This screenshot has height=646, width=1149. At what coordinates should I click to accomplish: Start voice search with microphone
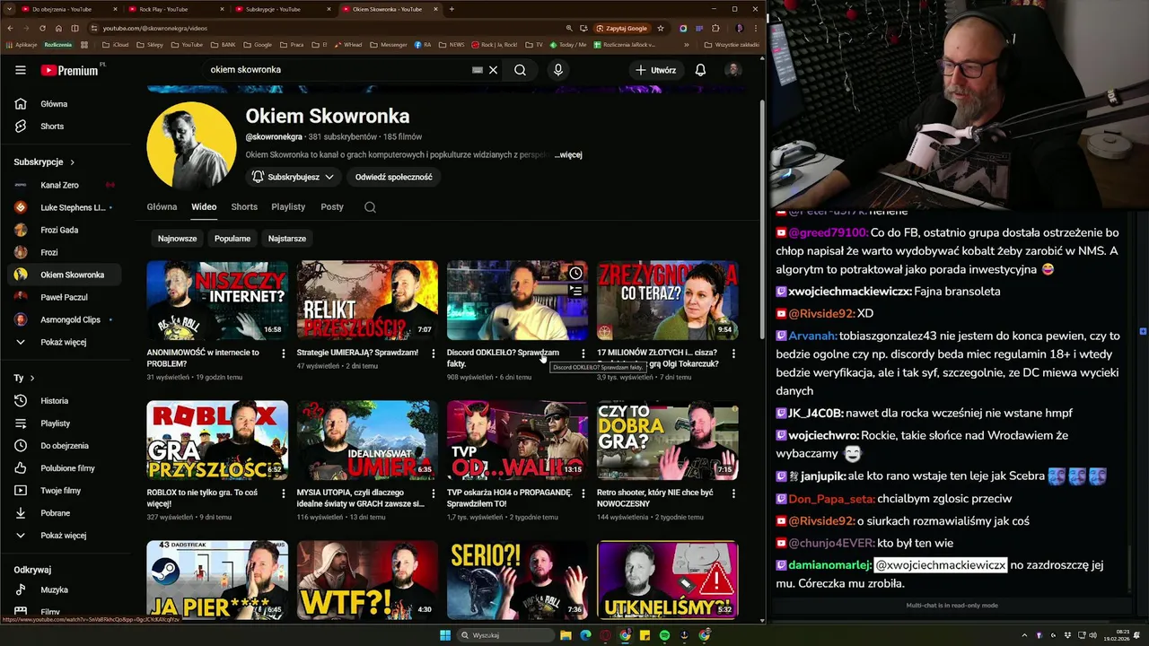pos(558,70)
